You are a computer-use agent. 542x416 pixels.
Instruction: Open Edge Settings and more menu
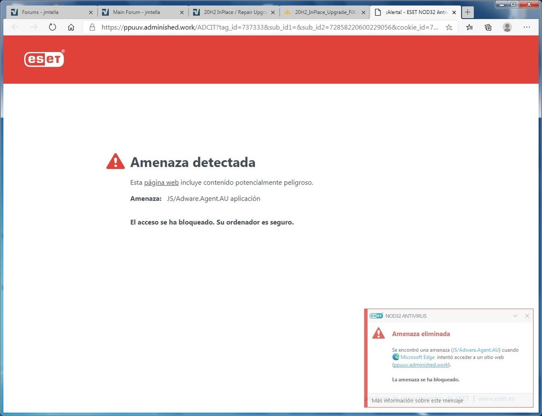526,27
